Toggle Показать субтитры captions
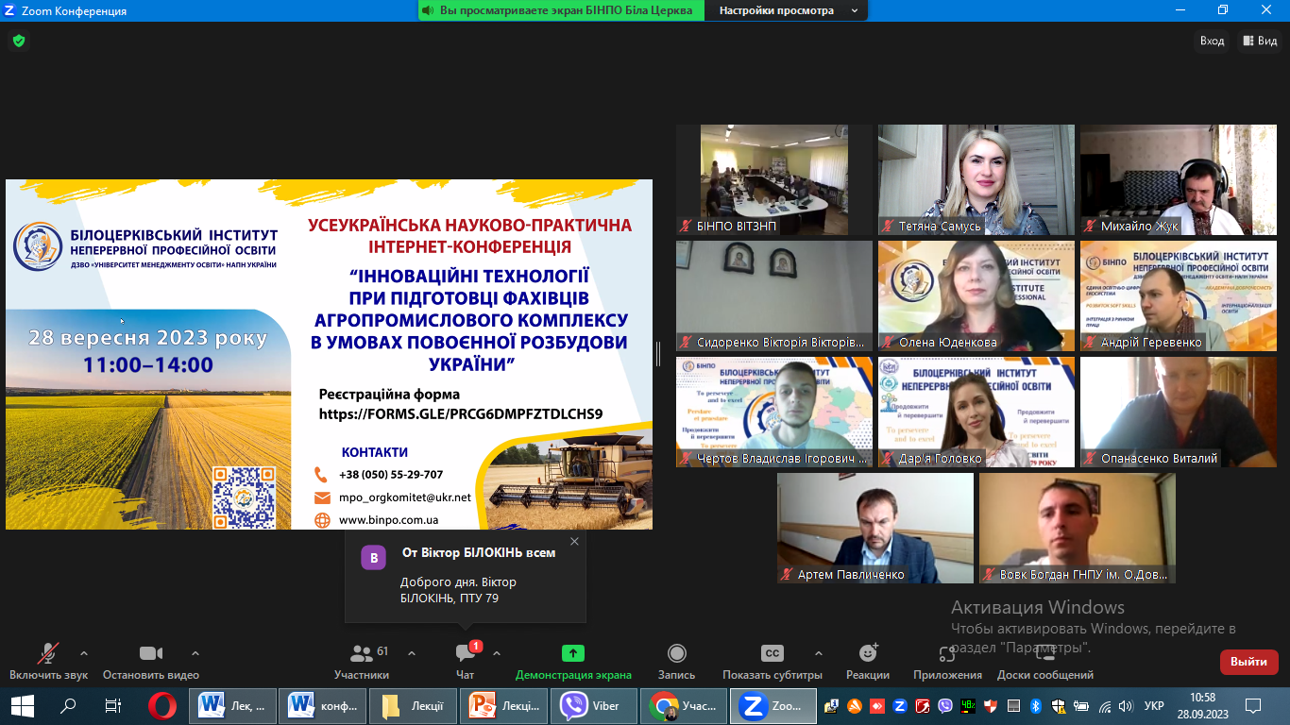This screenshot has height=725, width=1290. click(772, 653)
